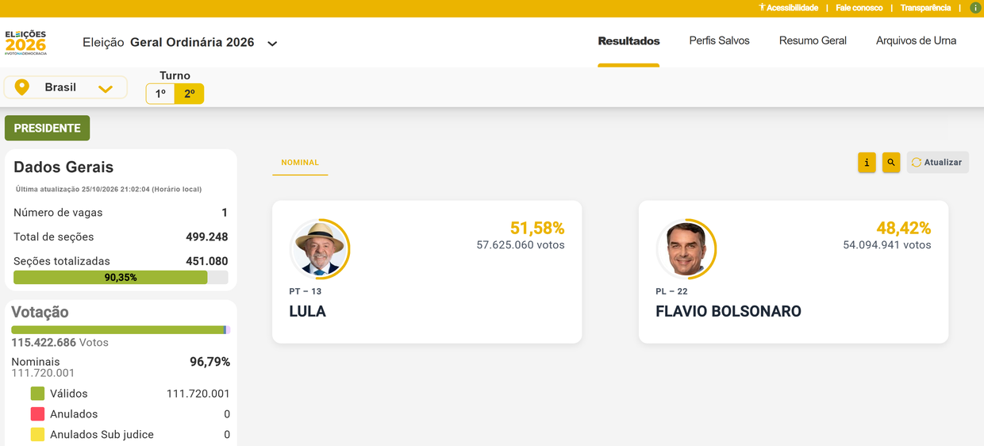Open the yellow search magnifier button
This screenshot has width=984, height=446.
891,162
